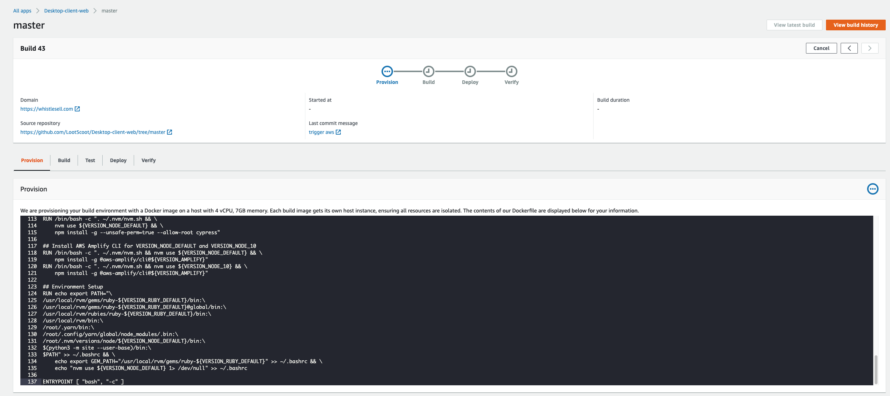The width and height of the screenshot is (890, 396).
Task: Open external link icon beside trigger aws
Action: tap(338, 132)
